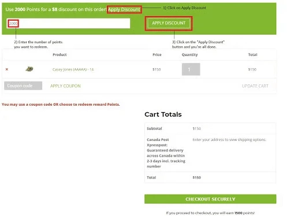
Task: Click the APPLY COUPON button
Action: pyautogui.click(x=65, y=86)
